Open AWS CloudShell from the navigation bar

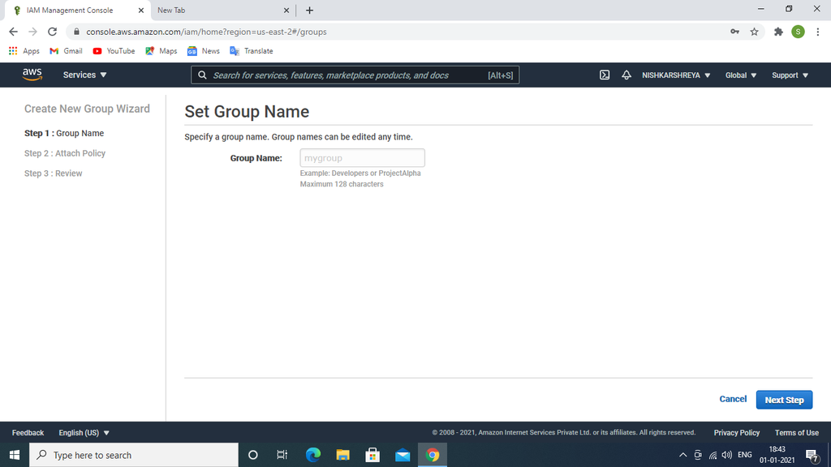click(604, 75)
